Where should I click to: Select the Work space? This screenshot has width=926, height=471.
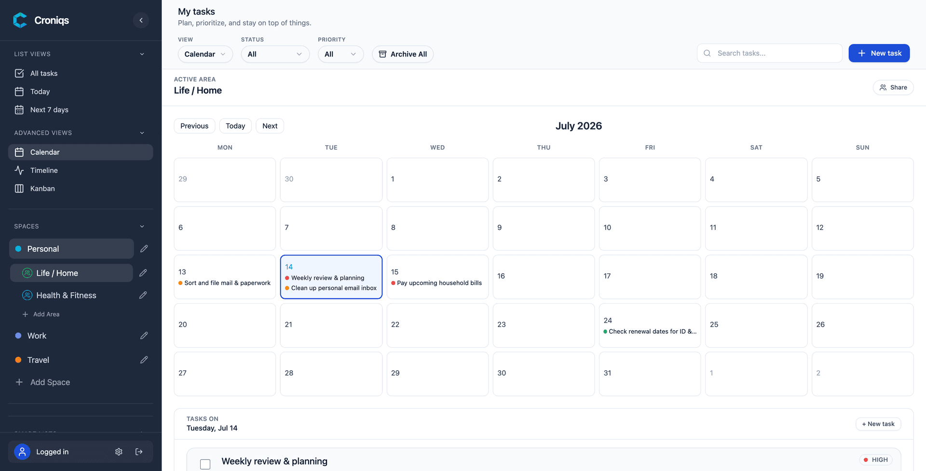(x=71, y=336)
